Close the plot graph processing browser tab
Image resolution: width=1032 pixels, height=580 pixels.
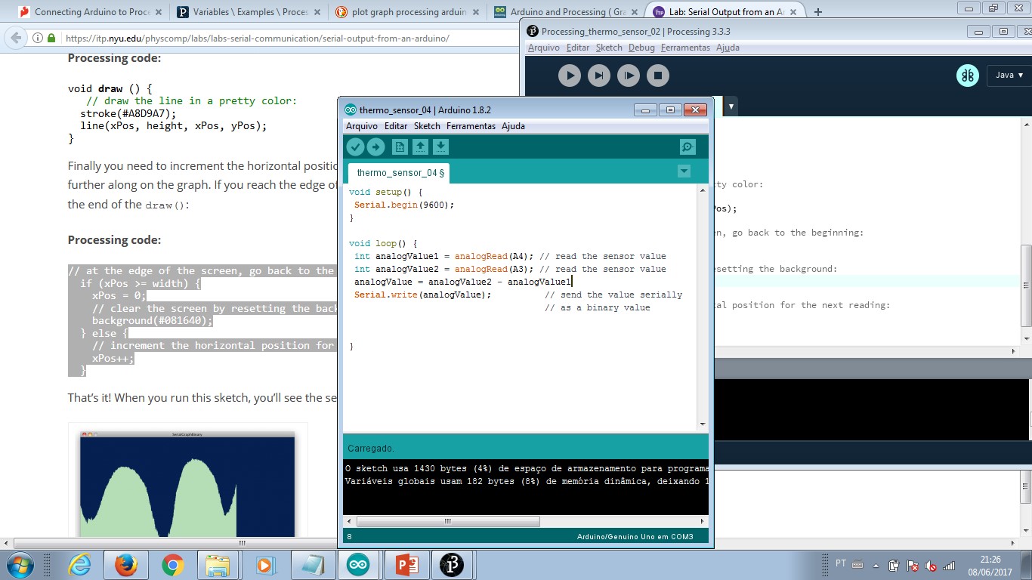[x=476, y=12]
